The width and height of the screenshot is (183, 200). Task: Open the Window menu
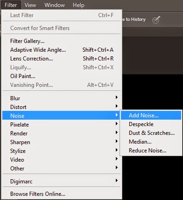tap(55, 5)
